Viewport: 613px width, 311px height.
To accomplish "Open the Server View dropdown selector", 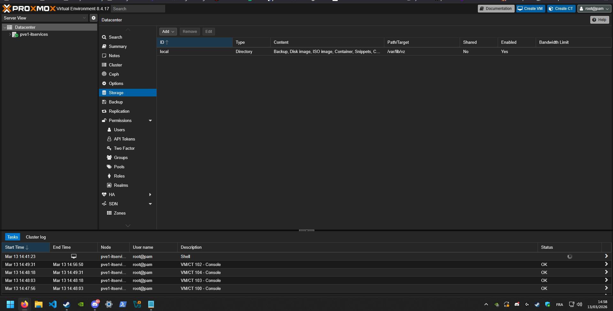I will point(45,18).
